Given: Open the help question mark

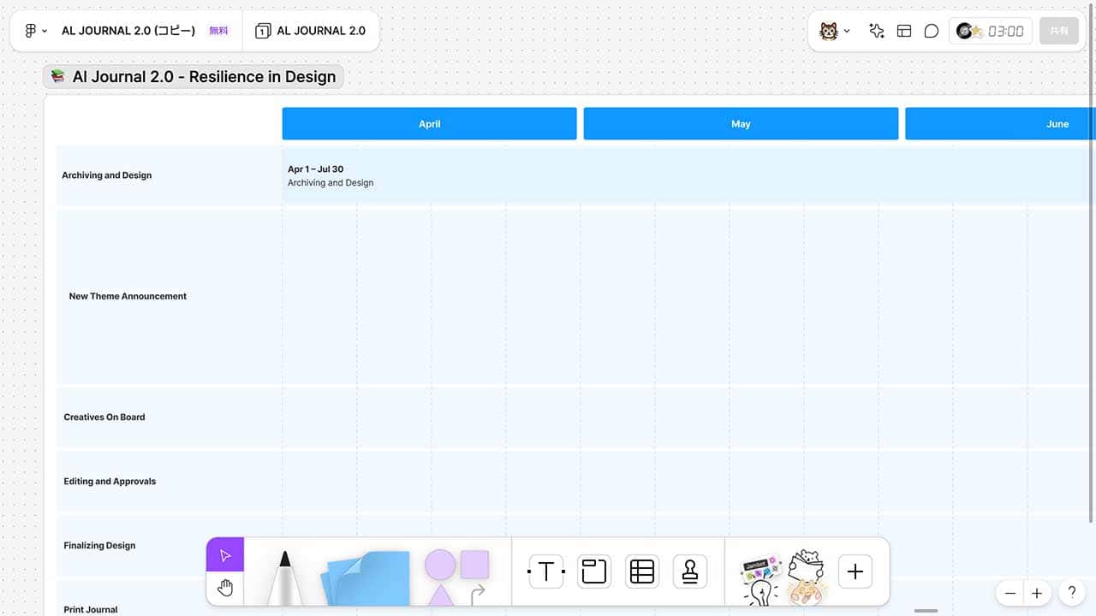Looking at the screenshot, I should click(x=1071, y=592).
